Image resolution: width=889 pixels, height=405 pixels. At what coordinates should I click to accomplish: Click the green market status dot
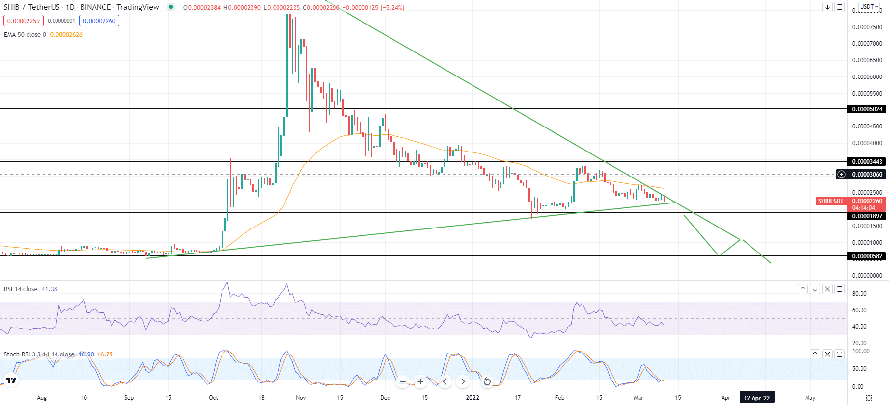(x=170, y=7)
